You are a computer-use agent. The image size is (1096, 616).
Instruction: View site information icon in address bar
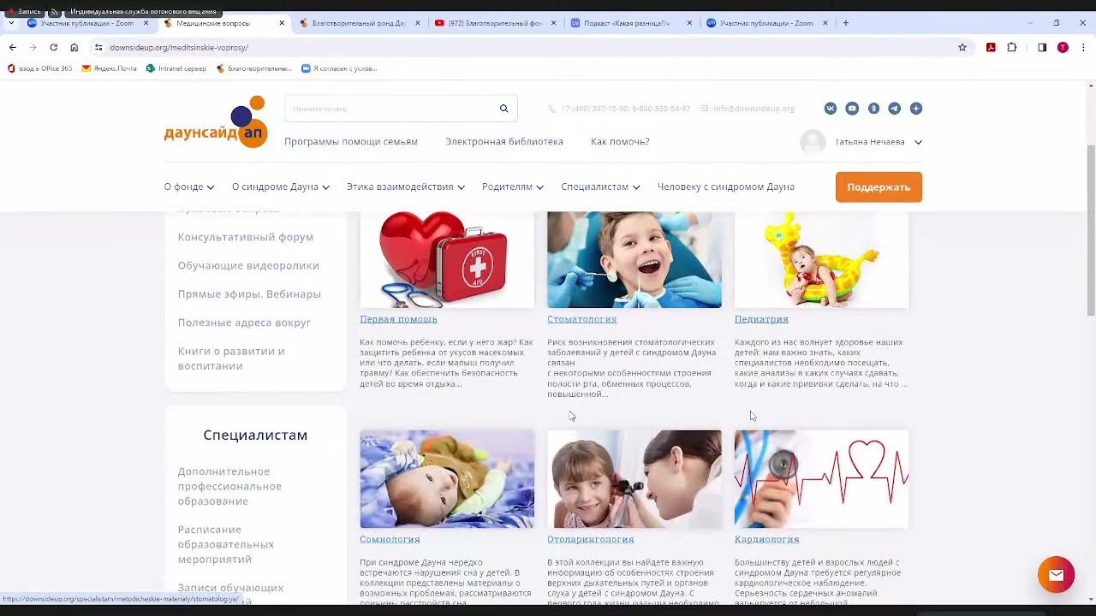(98, 48)
